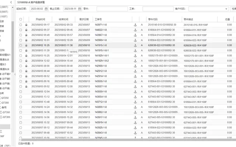The width and height of the screenshot is (236, 147).
Task: Expand the customer code dropdown
Action: 226,9
